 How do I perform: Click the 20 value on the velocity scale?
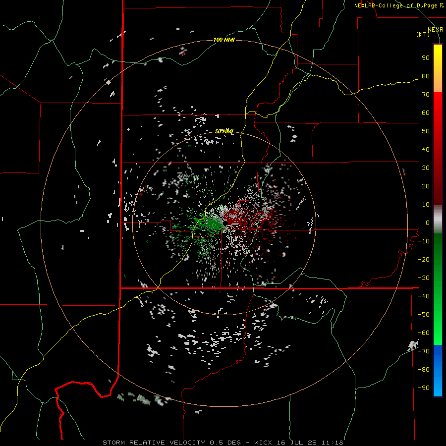tap(426, 186)
